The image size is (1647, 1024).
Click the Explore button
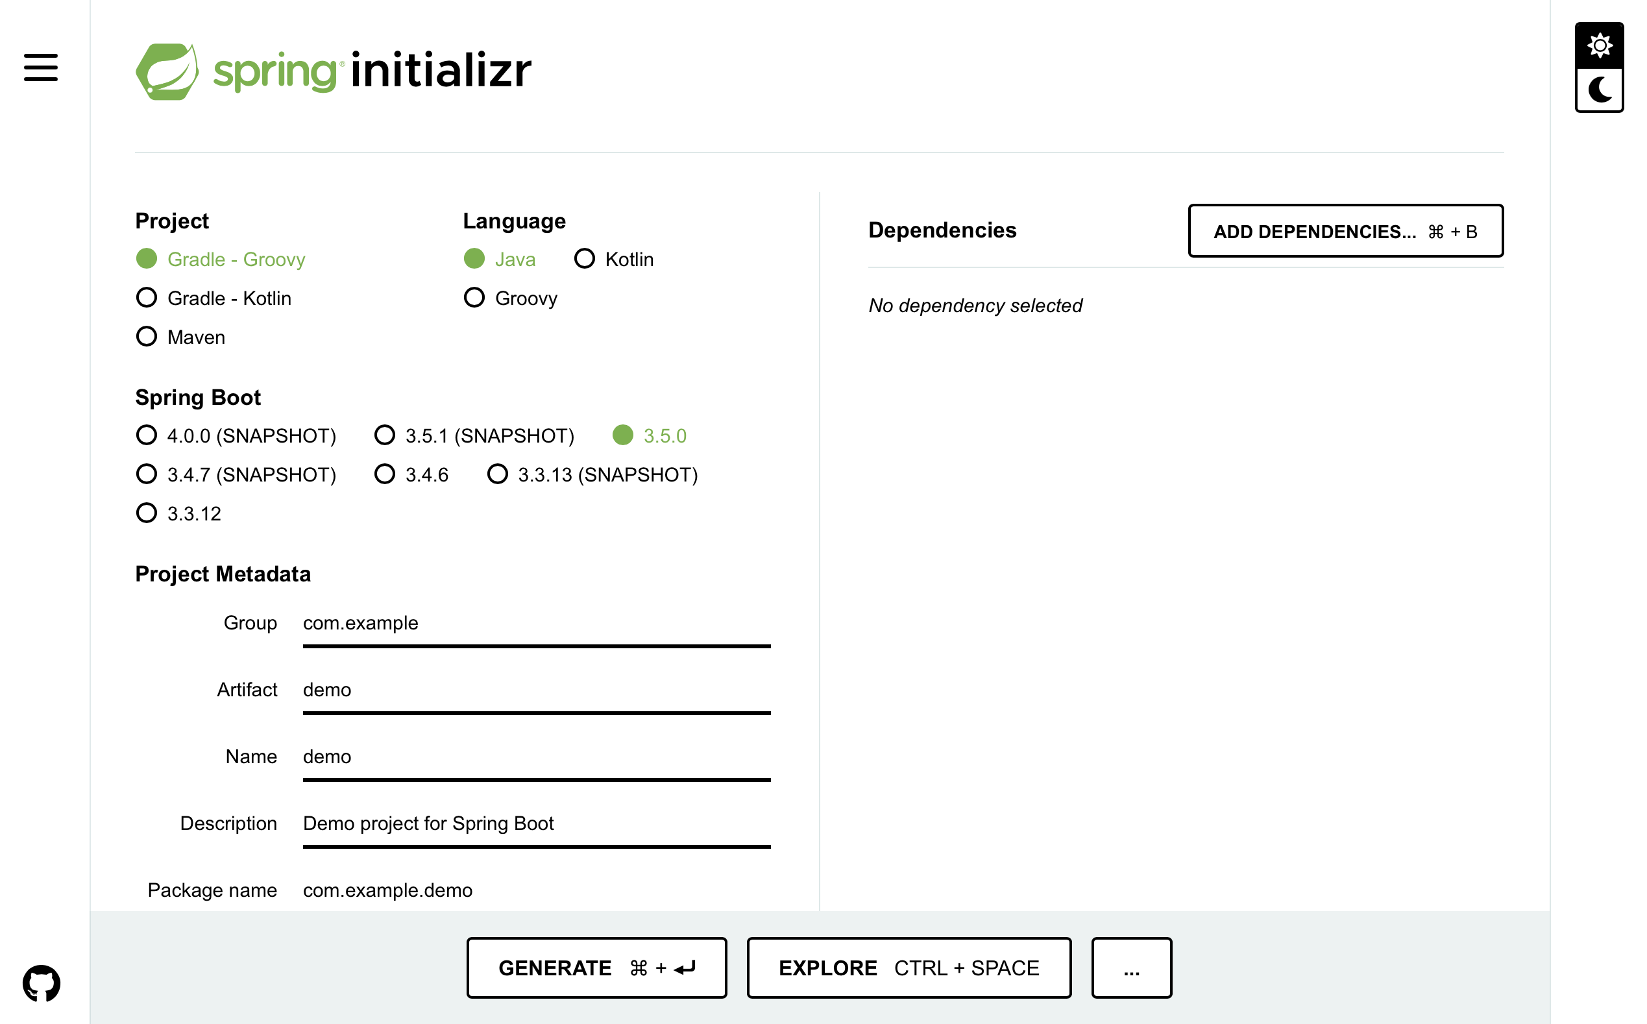pos(909,968)
